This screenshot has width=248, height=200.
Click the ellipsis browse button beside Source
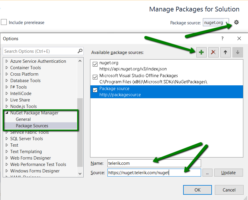[207, 173]
